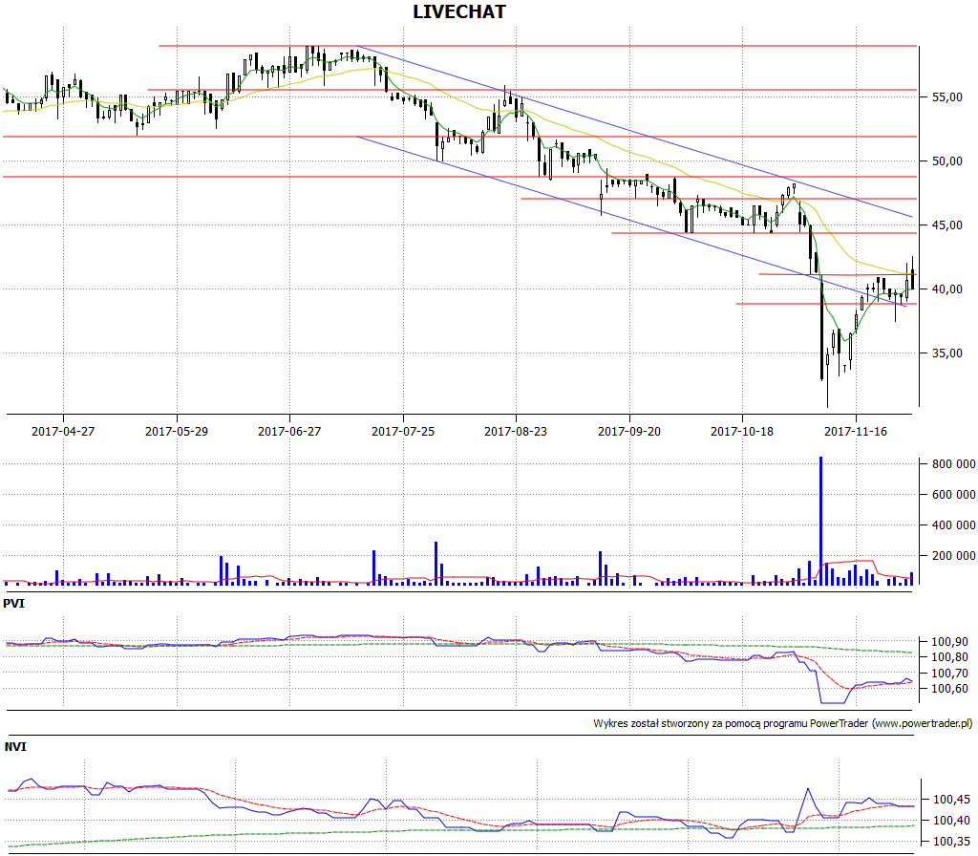Click the 100,60 PVI axis value
The width and height of the screenshot is (978, 856).
(x=950, y=689)
